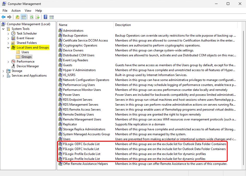246x176 pixels.
Task: Click the Performance gauge icon
Action: pos(13,62)
